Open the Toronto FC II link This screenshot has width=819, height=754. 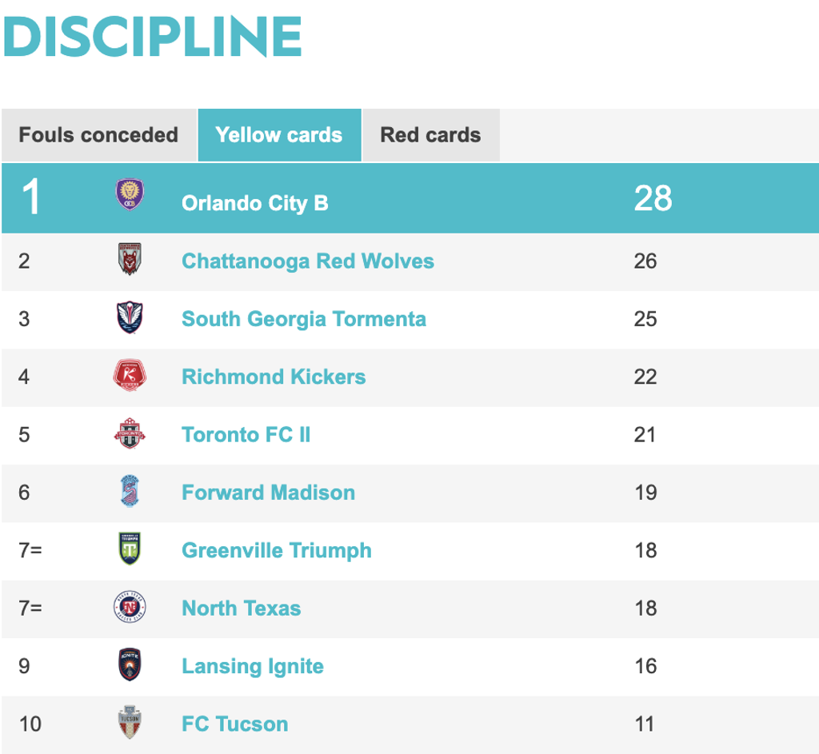click(x=246, y=435)
